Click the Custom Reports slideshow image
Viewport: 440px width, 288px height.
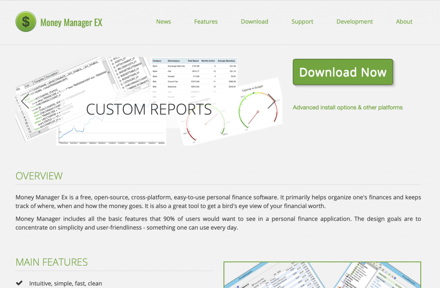pyautogui.click(x=149, y=101)
